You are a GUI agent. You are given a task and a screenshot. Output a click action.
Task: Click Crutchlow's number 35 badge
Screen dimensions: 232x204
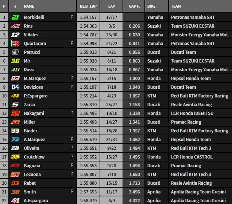pyautogui.click(x=15, y=157)
